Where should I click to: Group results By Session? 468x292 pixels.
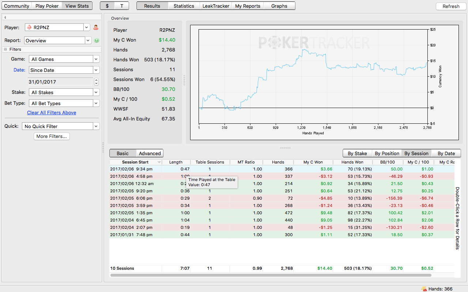tap(416, 153)
